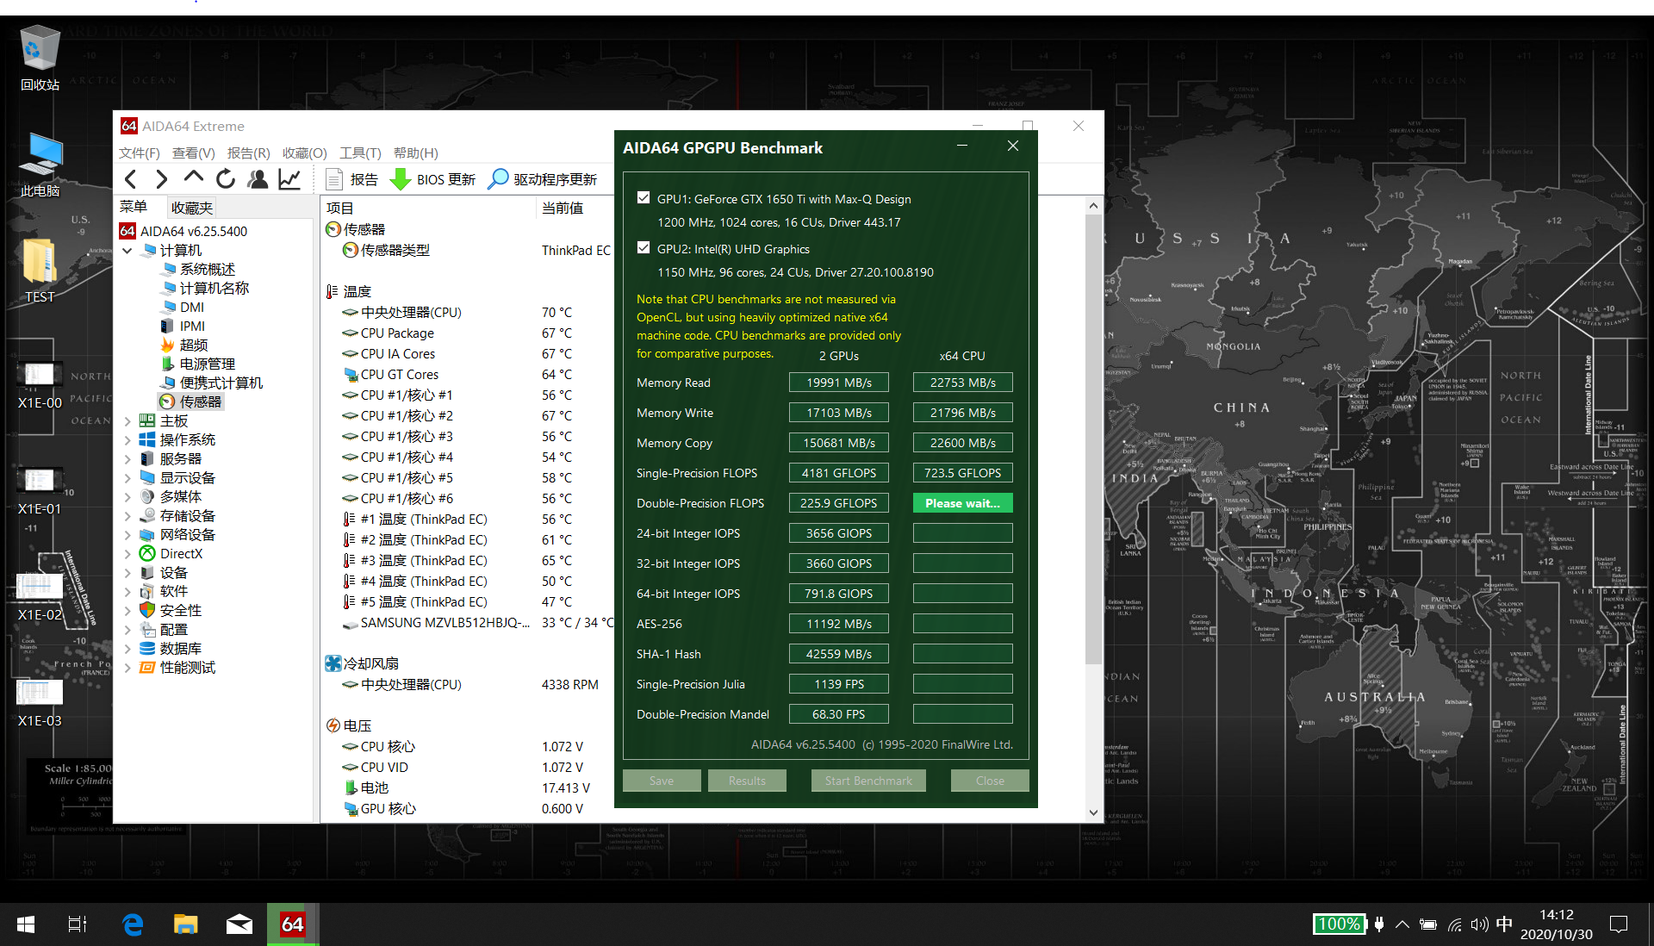Select 传感器 in the tree

point(191,402)
